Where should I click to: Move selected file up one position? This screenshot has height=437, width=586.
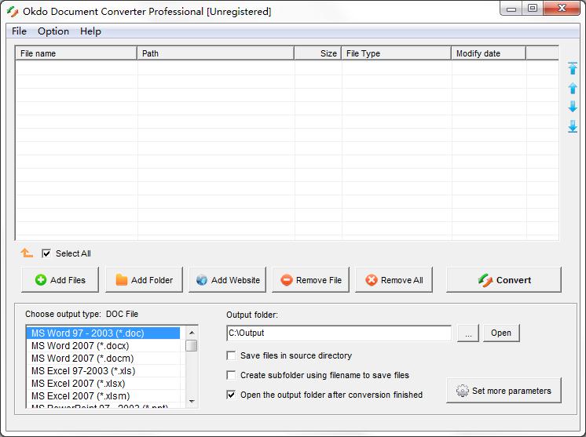pyautogui.click(x=572, y=88)
